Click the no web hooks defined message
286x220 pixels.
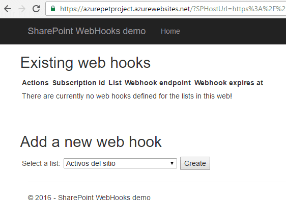(127, 96)
